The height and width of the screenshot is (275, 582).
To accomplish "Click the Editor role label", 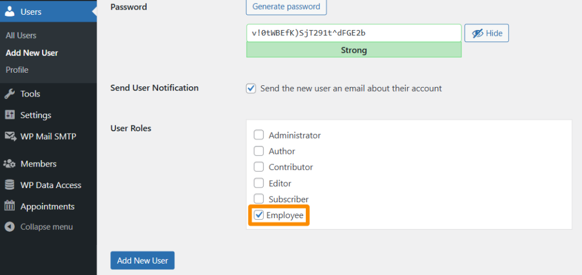I will point(280,184).
